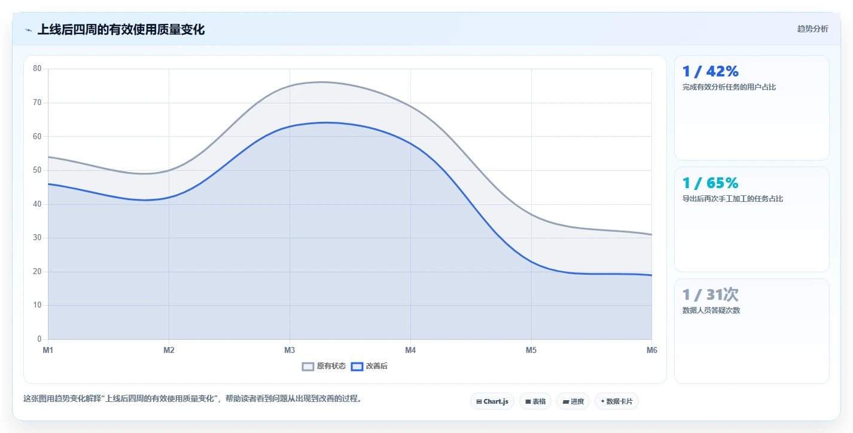Select the Chart.js tag chip

point(492,401)
